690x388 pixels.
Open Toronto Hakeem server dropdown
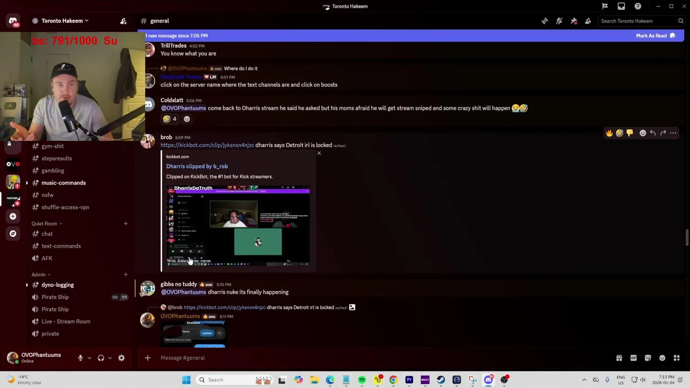tap(65, 21)
